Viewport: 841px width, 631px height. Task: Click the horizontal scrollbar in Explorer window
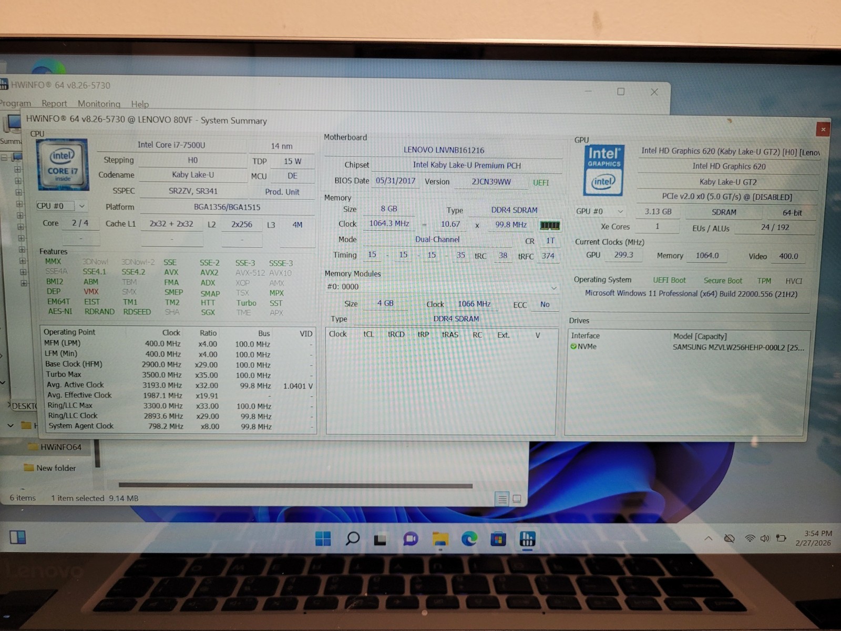[x=295, y=485]
